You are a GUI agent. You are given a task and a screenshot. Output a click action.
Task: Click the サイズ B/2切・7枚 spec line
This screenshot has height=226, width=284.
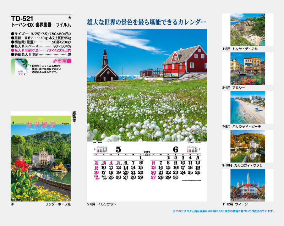[x=41, y=34]
